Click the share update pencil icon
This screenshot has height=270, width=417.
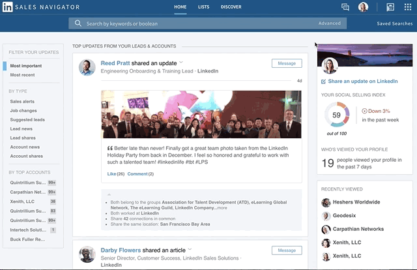click(x=323, y=82)
